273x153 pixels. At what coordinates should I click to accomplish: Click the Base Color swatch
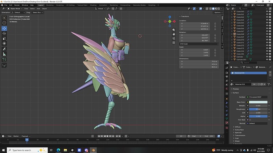pyautogui.click(x=258, y=102)
